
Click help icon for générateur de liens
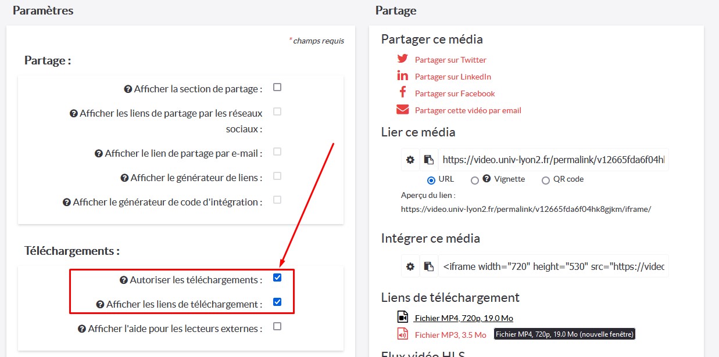pyautogui.click(x=124, y=178)
